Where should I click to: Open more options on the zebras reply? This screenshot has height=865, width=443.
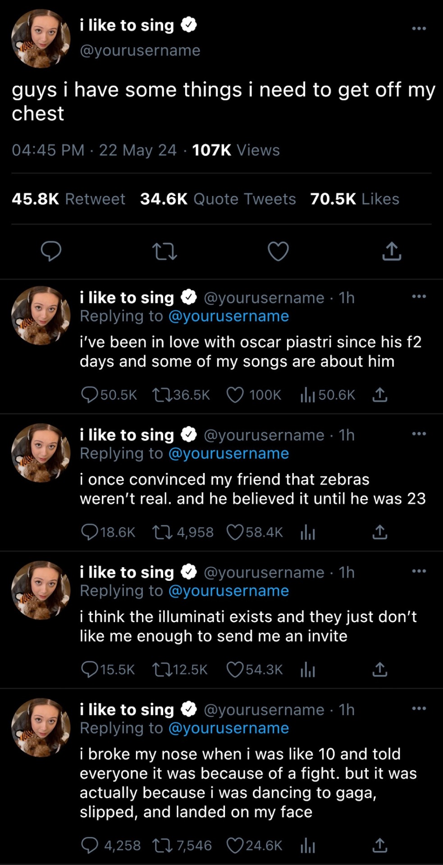point(419,434)
